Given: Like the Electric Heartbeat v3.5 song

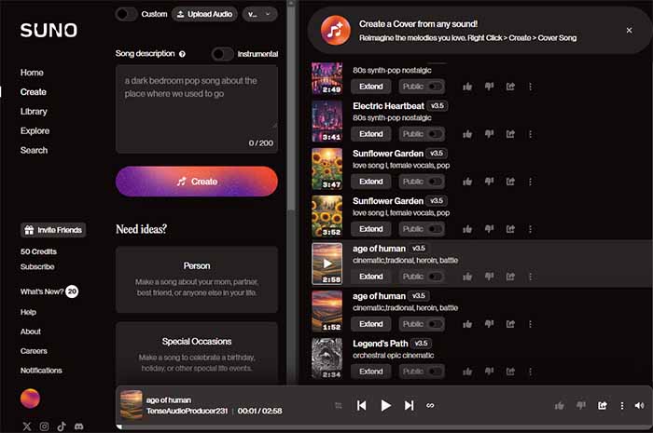Looking at the screenshot, I should point(467,134).
